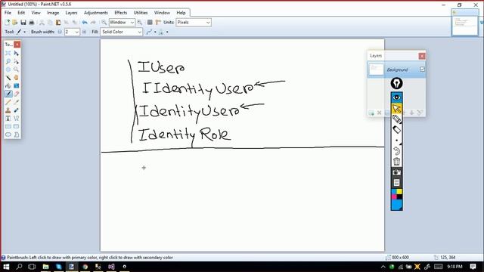Select the Recolor tool
Image resolution: width=484 pixels, height=272 pixels.
click(16, 110)
